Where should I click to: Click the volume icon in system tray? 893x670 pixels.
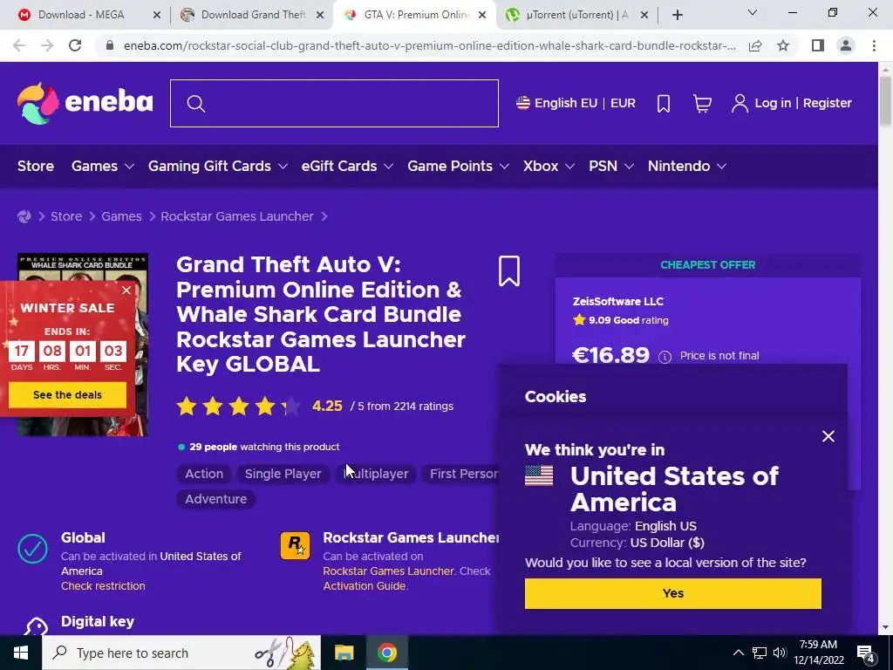click(779, 653)
